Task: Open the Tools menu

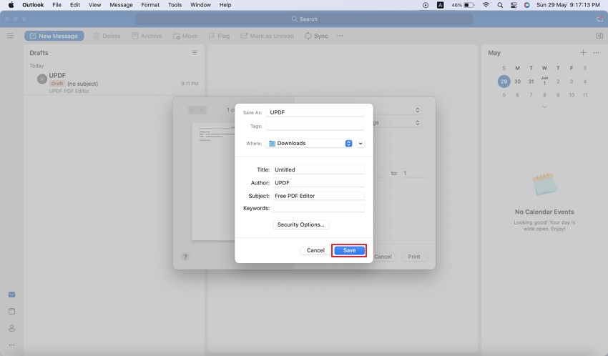Action: coord(175,5)
